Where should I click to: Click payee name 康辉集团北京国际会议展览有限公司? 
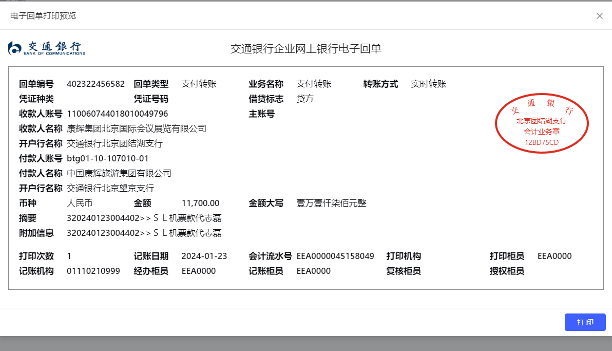pos(137,128)
